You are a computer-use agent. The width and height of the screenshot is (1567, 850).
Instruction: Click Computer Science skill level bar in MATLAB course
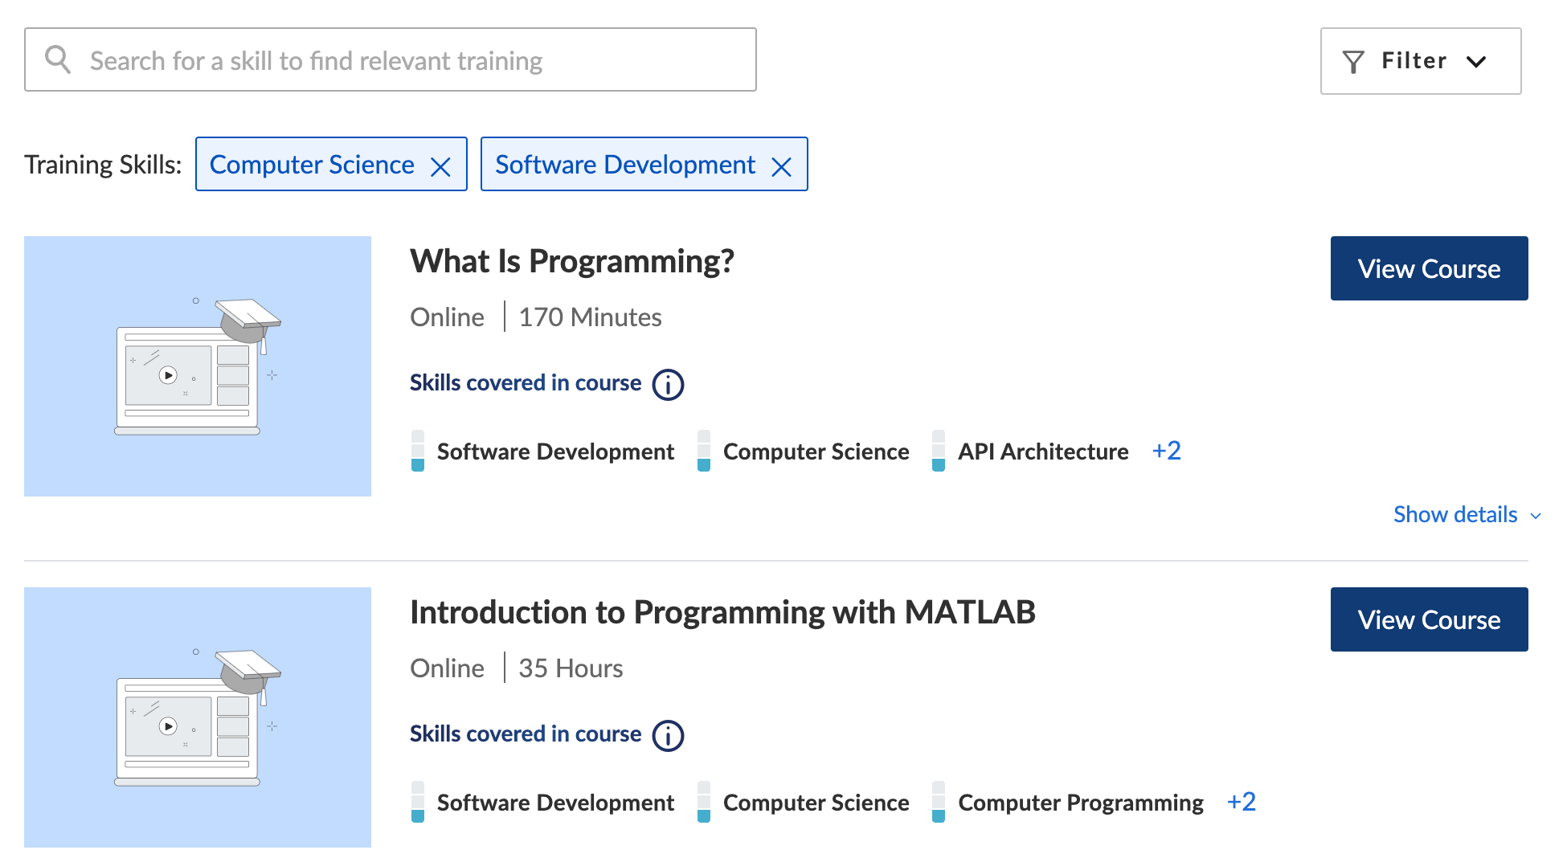(704, 802)
